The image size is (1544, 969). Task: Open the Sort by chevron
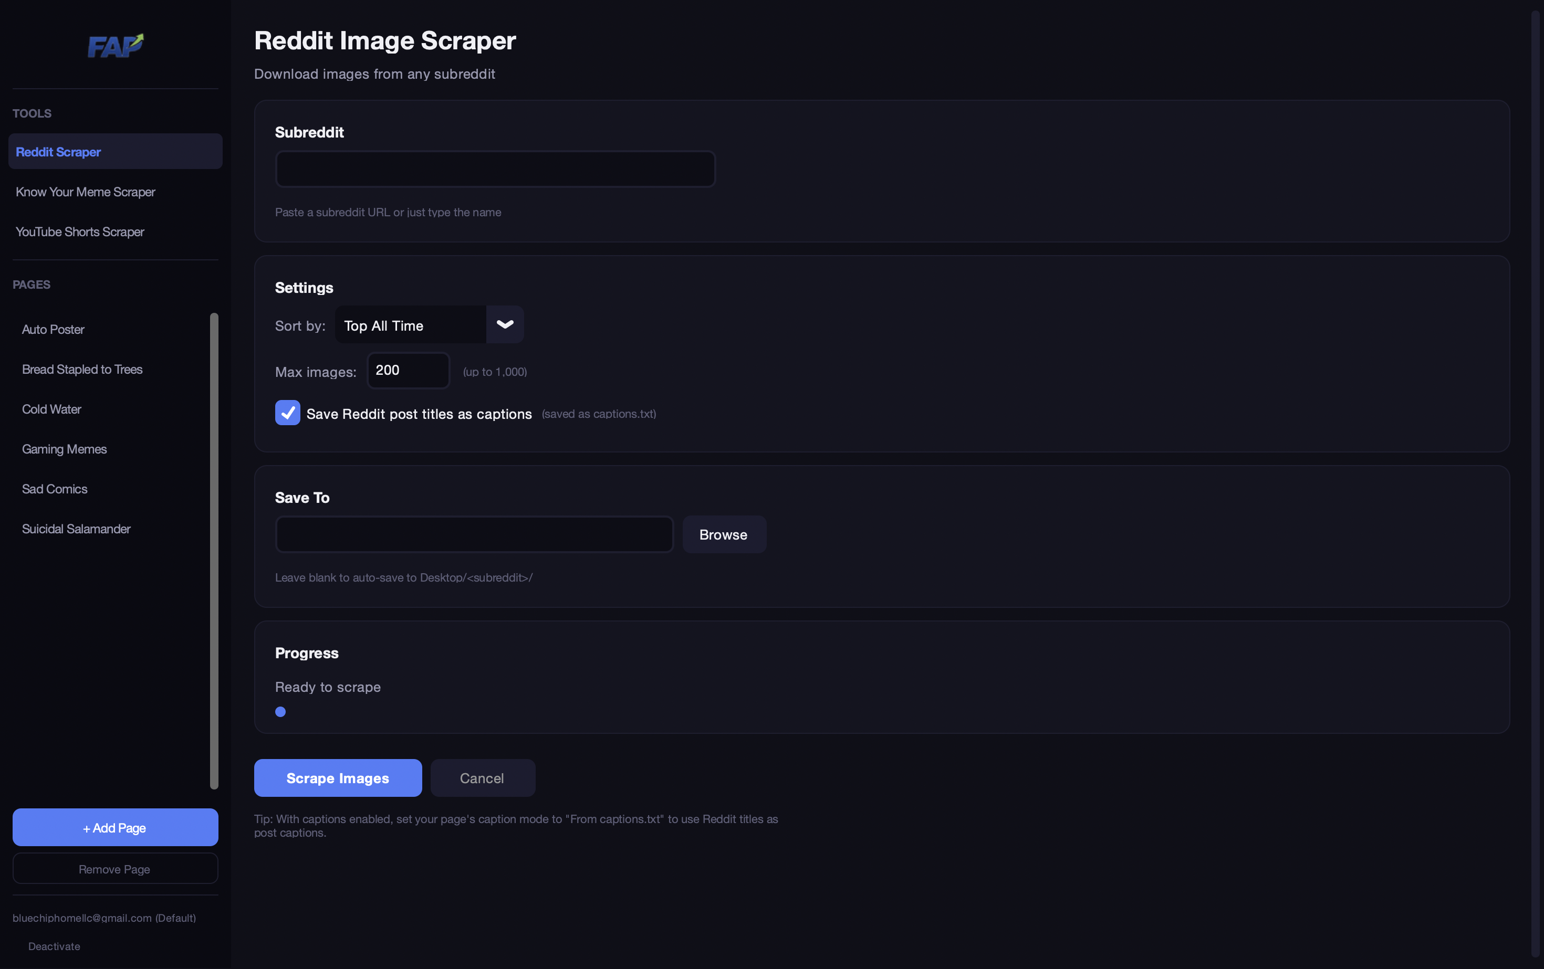[505, 325]
